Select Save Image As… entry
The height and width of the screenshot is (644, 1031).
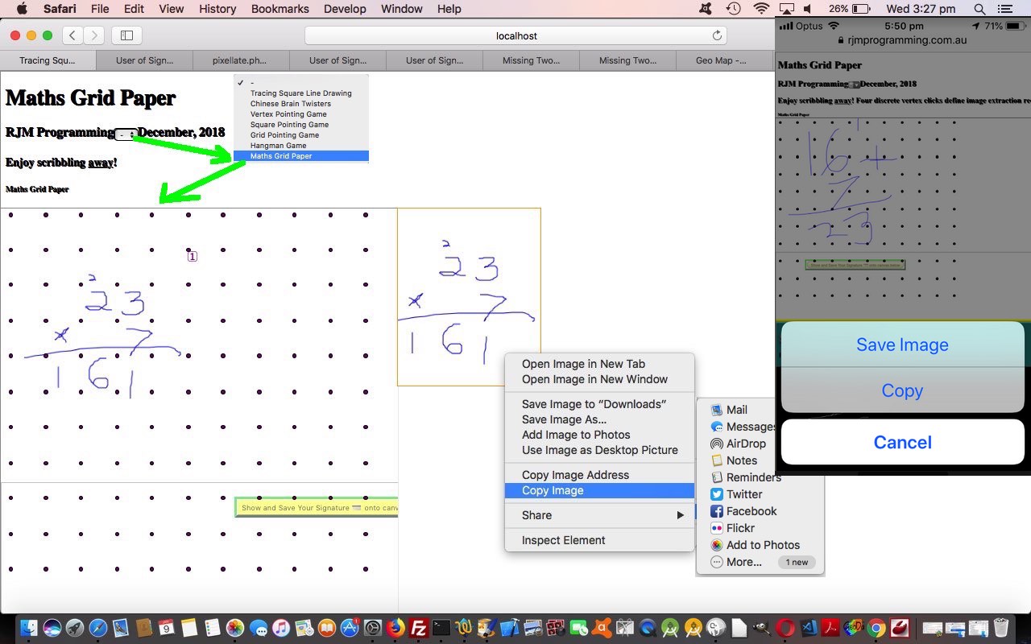pos(599,419)
